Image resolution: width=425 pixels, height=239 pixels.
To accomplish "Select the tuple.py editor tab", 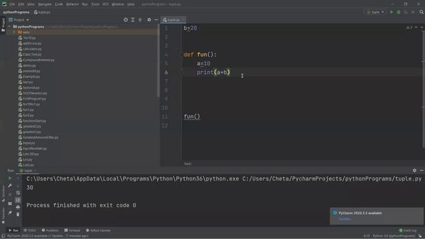I will click(173, 20).
